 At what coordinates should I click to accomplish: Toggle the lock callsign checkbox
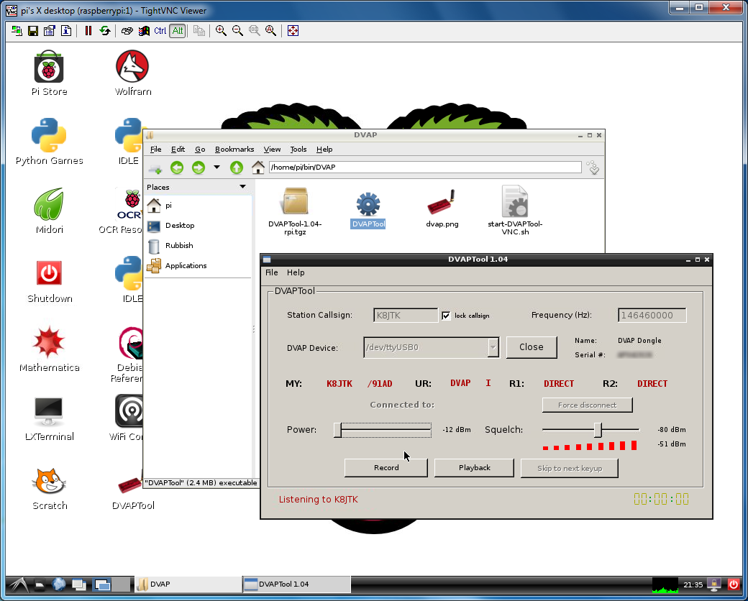(x=446, y=316)
